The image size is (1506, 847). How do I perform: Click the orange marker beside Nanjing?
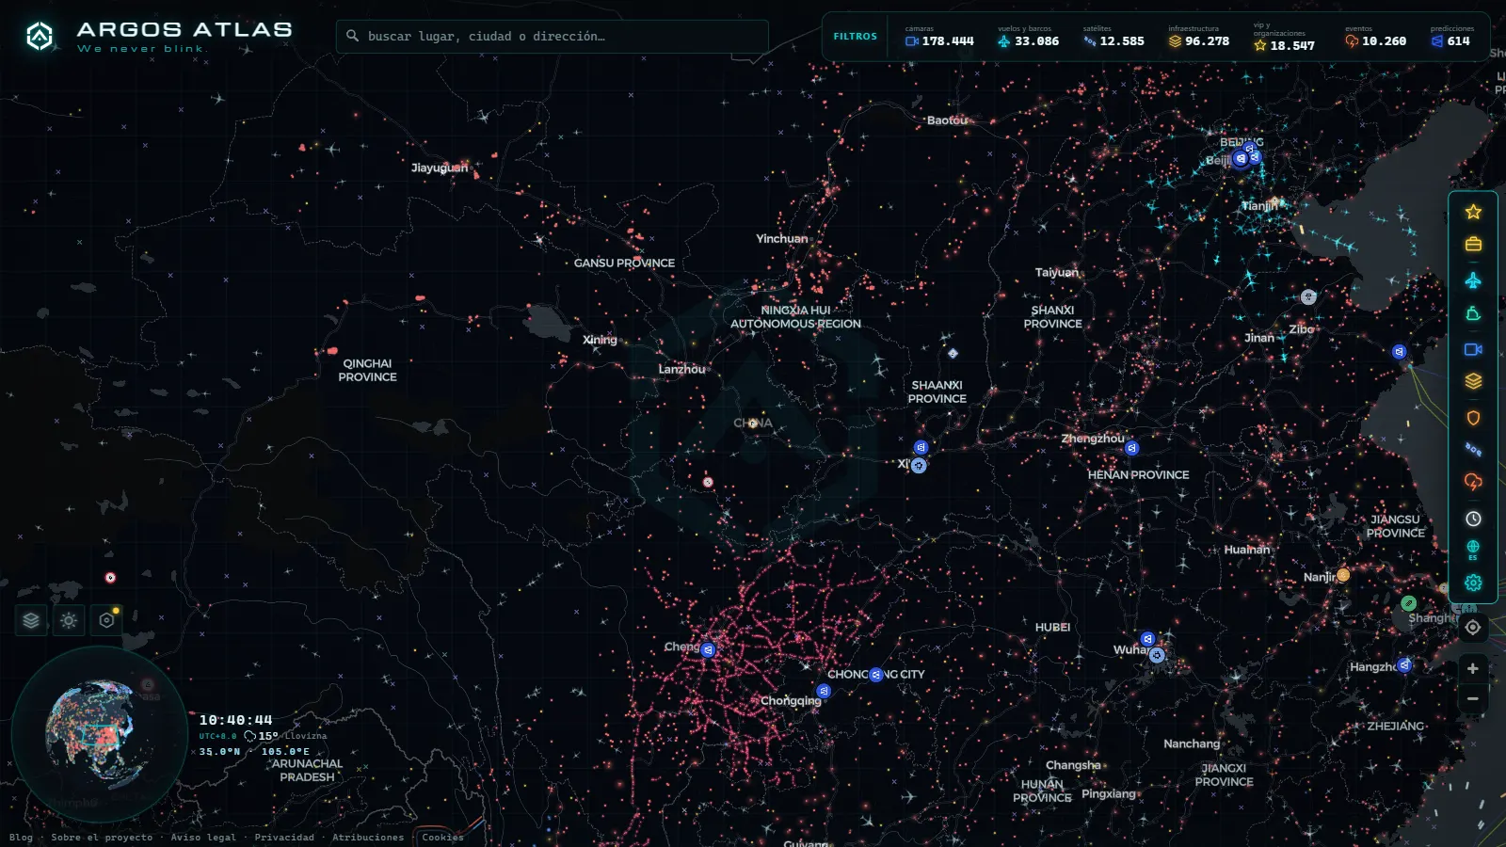1343,574
